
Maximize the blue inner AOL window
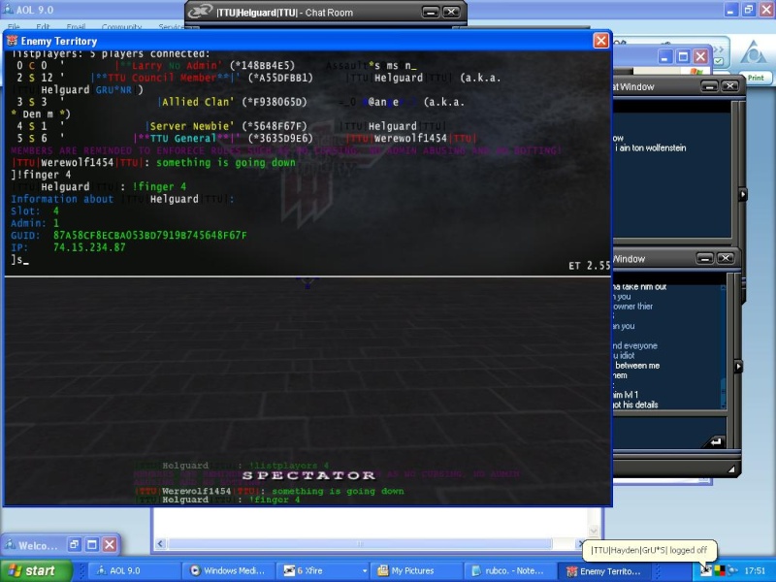click(x=683, y=56)
